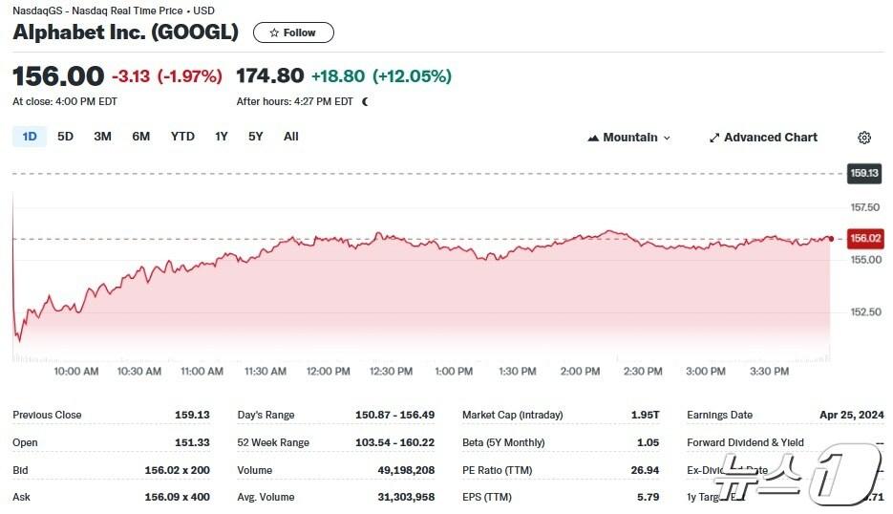Click the star icon in Follow button
The image size is (893, 514).
click(x=275, y=32)
